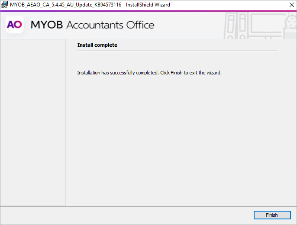
Task: Click the blank banner area between title and binders
Action: pos(190,25)
